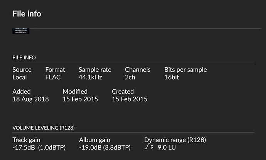This screenshot has width=266, height=160.
Task: Click the Hard Bass 2015 album thumbnail
Action: pos(21,31)
